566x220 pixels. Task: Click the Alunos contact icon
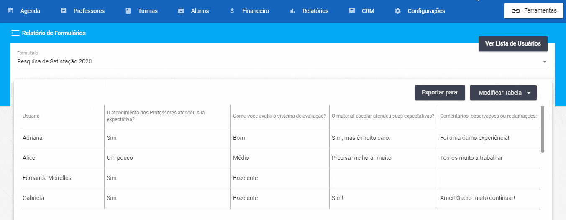[181, 11]
